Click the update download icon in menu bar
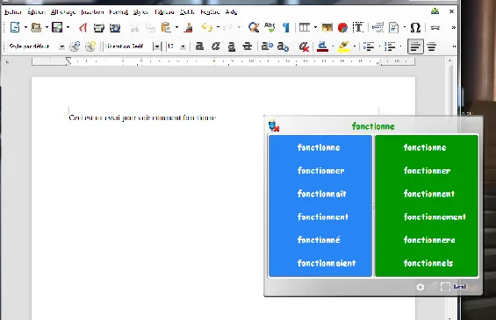496x320 pixels. (435, 11)
